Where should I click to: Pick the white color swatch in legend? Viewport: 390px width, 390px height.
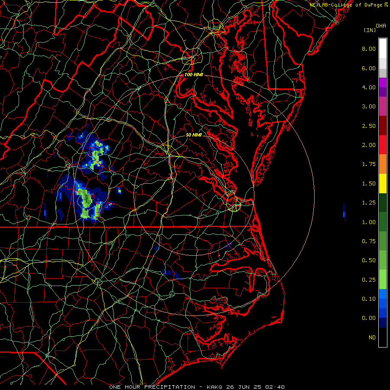pos(383,49)
